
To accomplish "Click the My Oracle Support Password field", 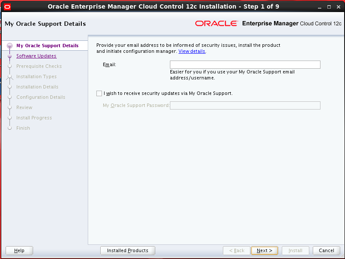I will coord(245,105).
